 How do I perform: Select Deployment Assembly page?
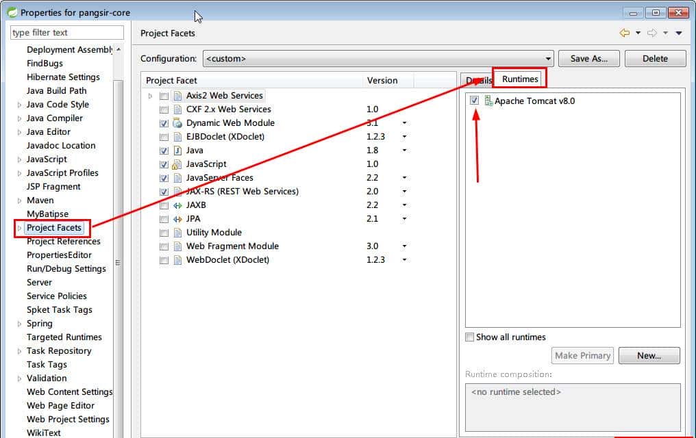(70, 50)
